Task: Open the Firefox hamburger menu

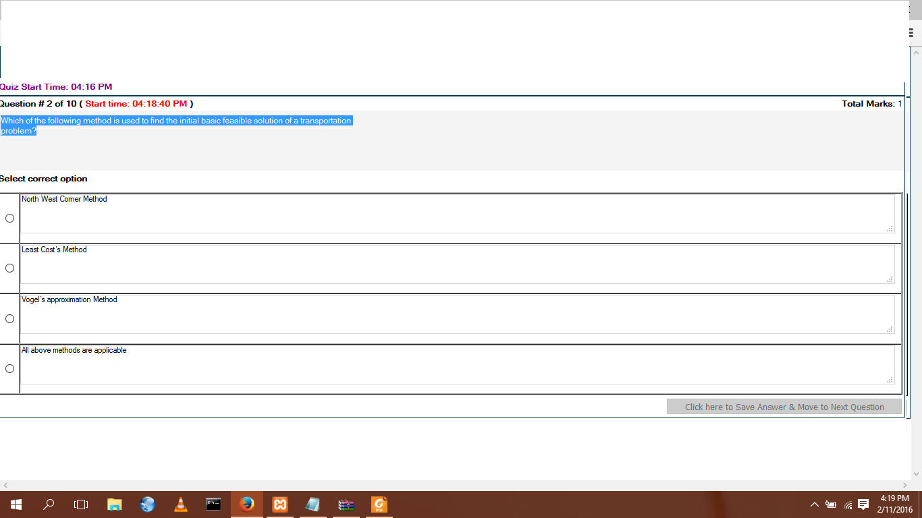Action: click(911, 32)
